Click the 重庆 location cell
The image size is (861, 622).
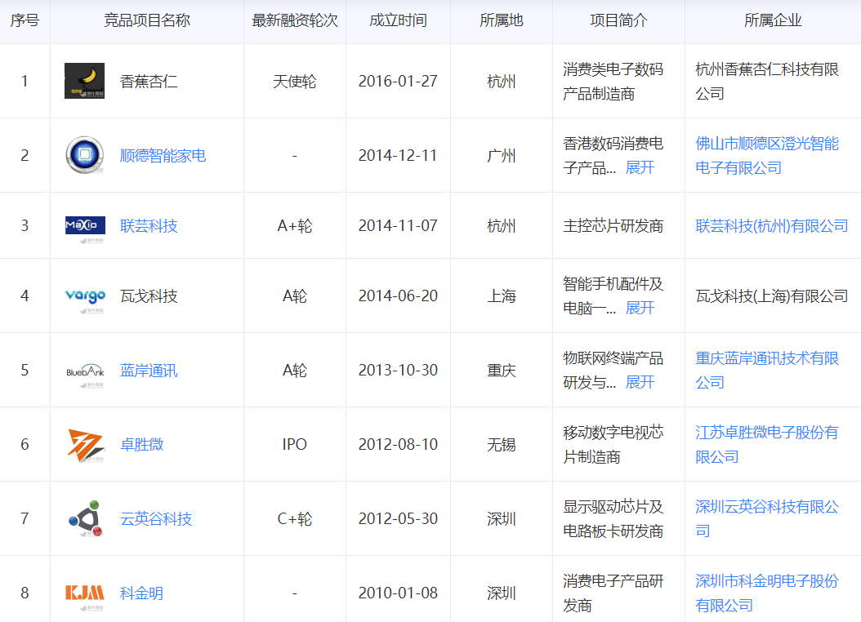[x=502, y=371]
